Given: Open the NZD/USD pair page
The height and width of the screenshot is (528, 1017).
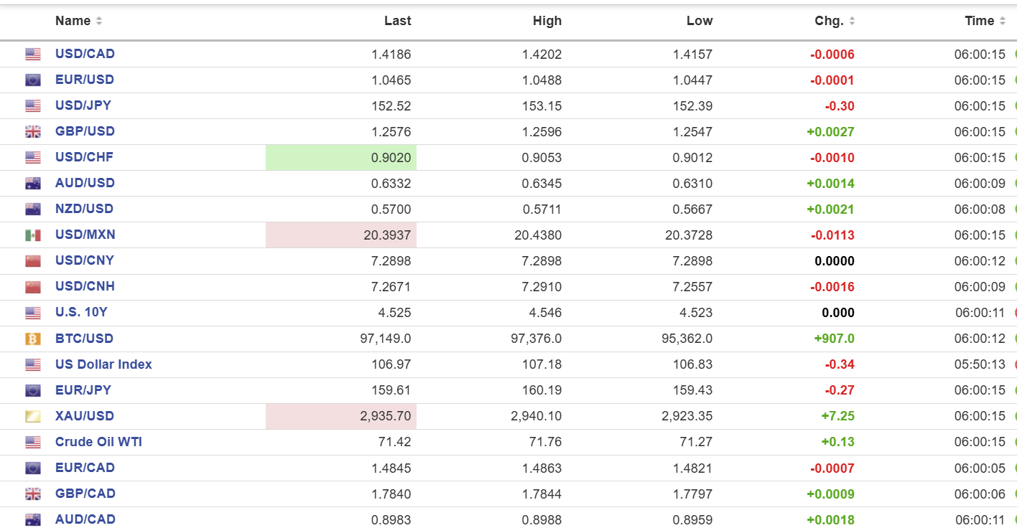Looking at the screenshot, I should tap(84, 209).
